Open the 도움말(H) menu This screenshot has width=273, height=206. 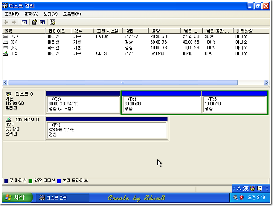click(x=72, y=14)
